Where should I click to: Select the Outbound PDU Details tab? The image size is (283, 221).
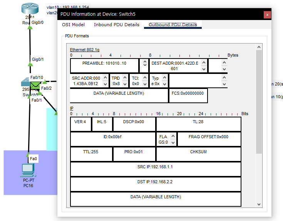click(173, 25)
